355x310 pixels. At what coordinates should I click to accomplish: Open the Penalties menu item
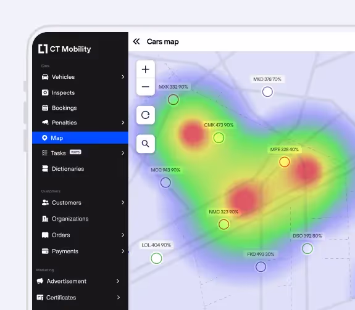[x=80, y=123]
